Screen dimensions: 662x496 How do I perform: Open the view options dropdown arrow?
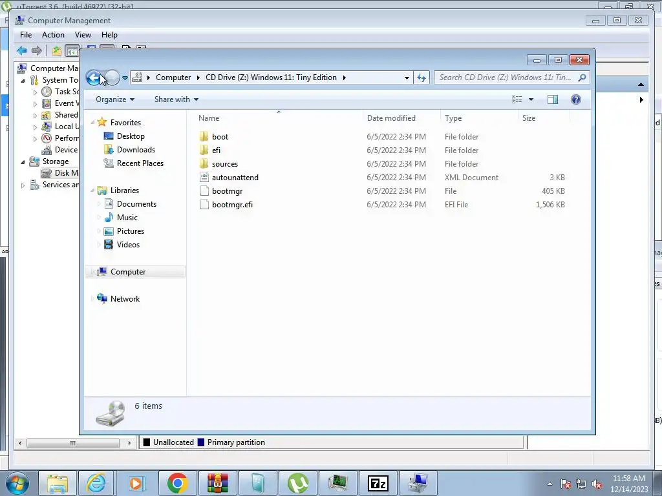[531, 99]
